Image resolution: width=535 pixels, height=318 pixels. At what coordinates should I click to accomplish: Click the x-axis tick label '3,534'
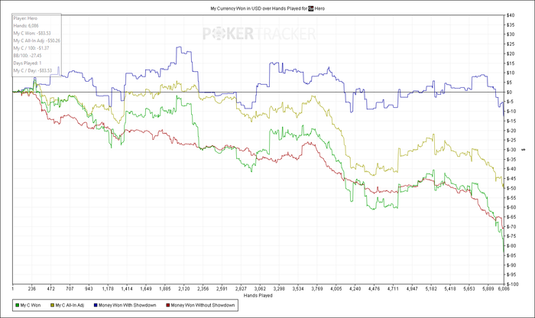click(x=298, y=289)
